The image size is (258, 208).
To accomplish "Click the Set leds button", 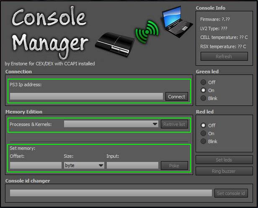I will coord(224,159).
